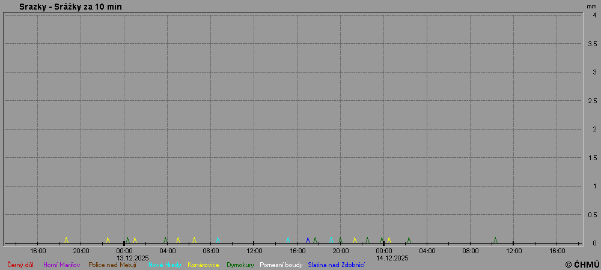Select the green Dymokury legend entry

point(240,265)
